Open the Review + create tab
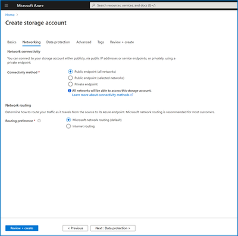Screen dimensions: 238x236 click(x=122, y=42)
